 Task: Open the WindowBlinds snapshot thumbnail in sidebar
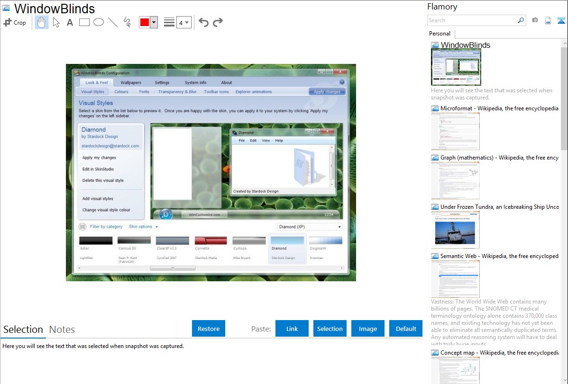[x=456, y=67]
